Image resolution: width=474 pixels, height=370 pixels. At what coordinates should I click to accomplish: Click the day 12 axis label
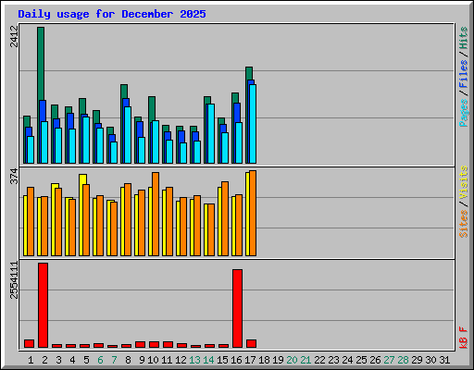[x=181, y=360]
